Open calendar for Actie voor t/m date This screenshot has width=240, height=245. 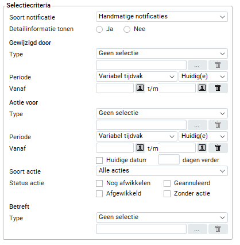pos(202,148)
